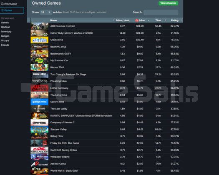Viewport: 219px width, 175px height.
Task: Click the name Borderlands GOTY
Action: coord(60,54)
